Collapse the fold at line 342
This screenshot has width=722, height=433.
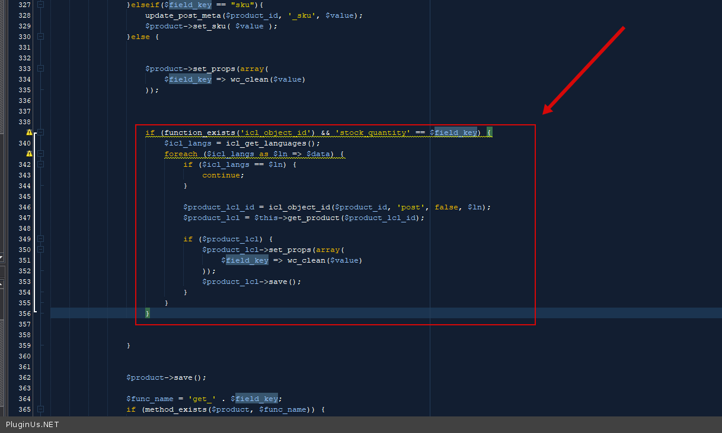click(x=41, y=164)
